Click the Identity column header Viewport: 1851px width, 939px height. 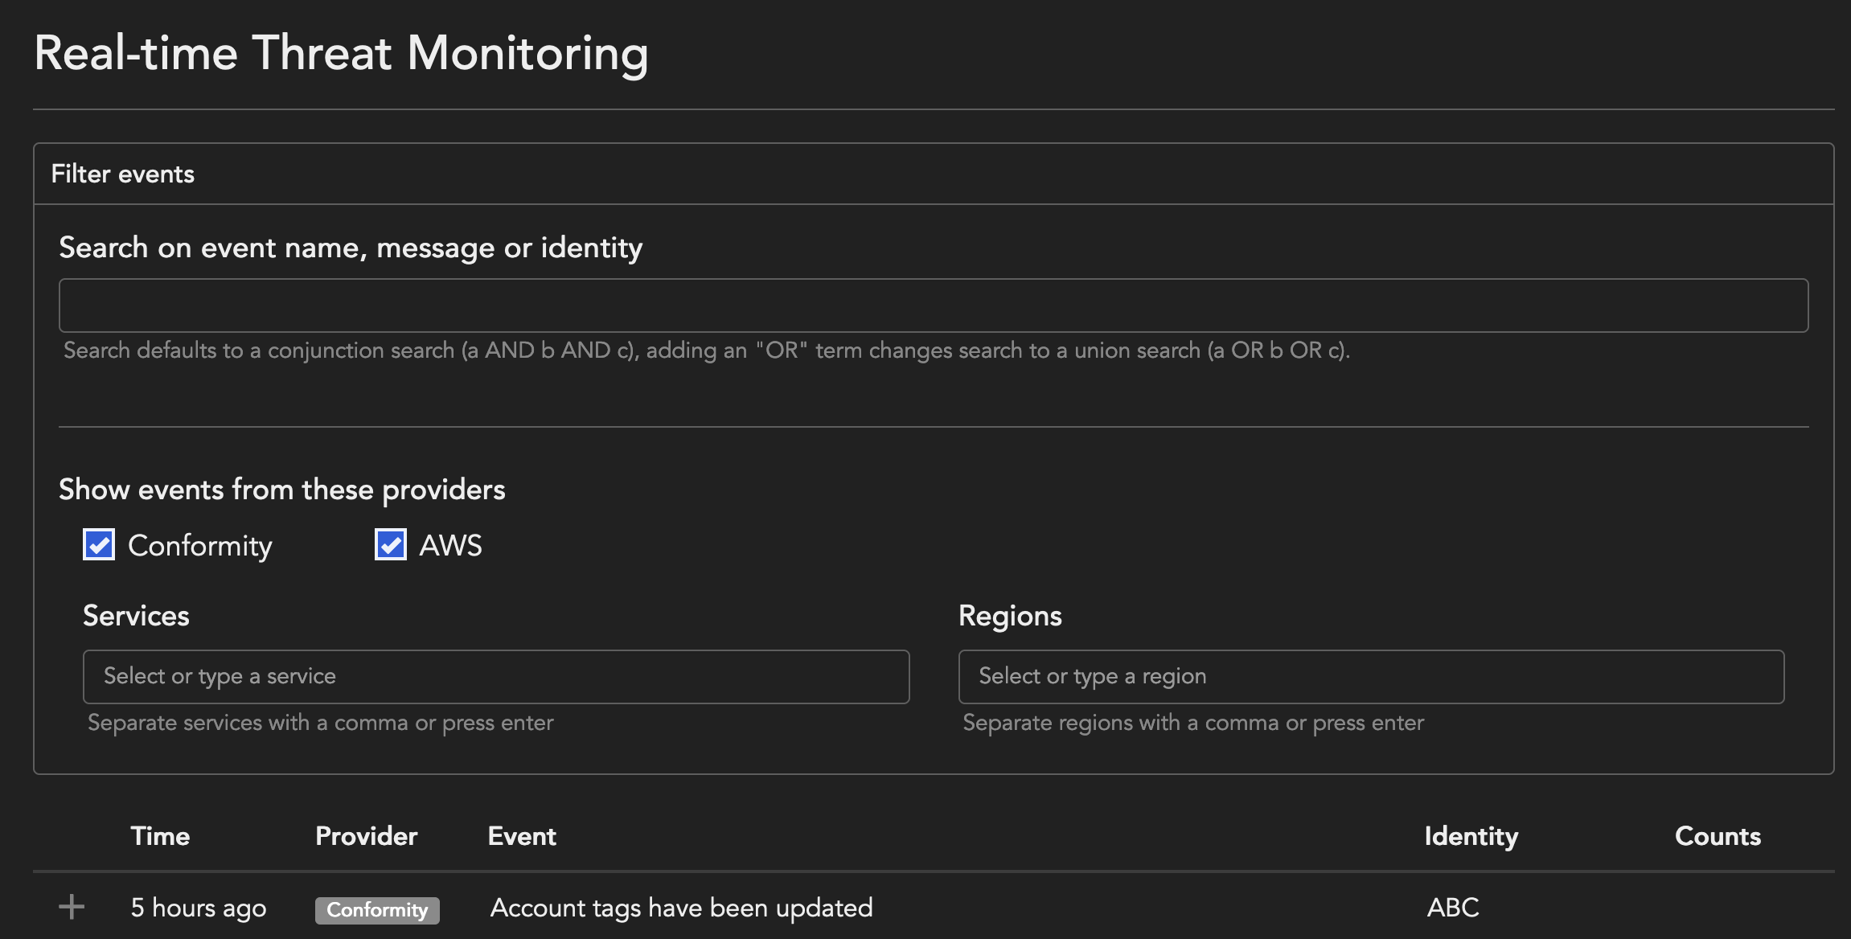click(1471, 836)
